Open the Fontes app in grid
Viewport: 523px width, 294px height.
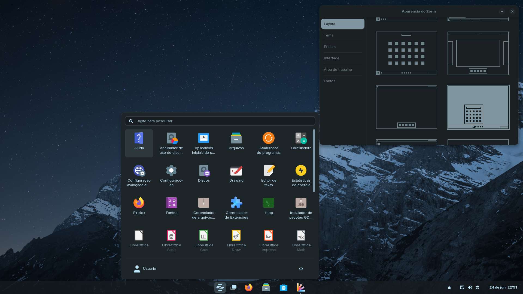pyautogui.click(x=171, y=208)
